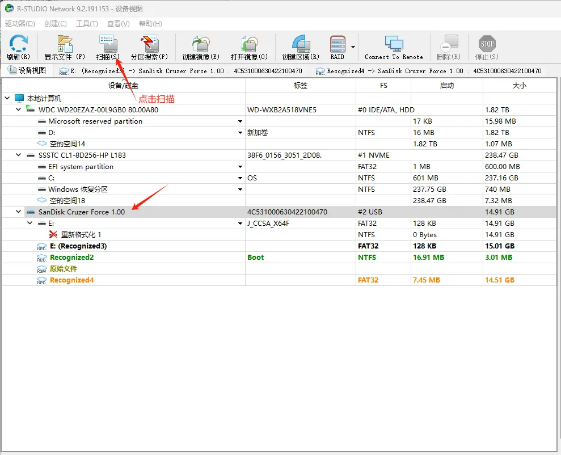Open dropdown arrow for D: partition
The height and width of the screenshot is (455, 561).
[240, 133]
